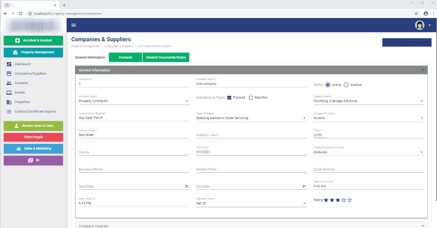The height and width of the screenshot is (228, 437).
Task: Click the Add New Company/Supplier button
Action: (x=406, y=42)
